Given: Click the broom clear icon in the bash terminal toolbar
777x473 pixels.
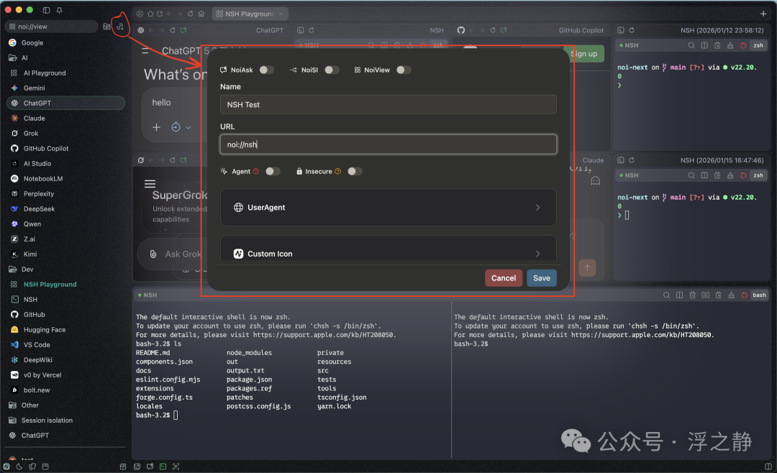Looking at the screenshot, I should point(731,295).
